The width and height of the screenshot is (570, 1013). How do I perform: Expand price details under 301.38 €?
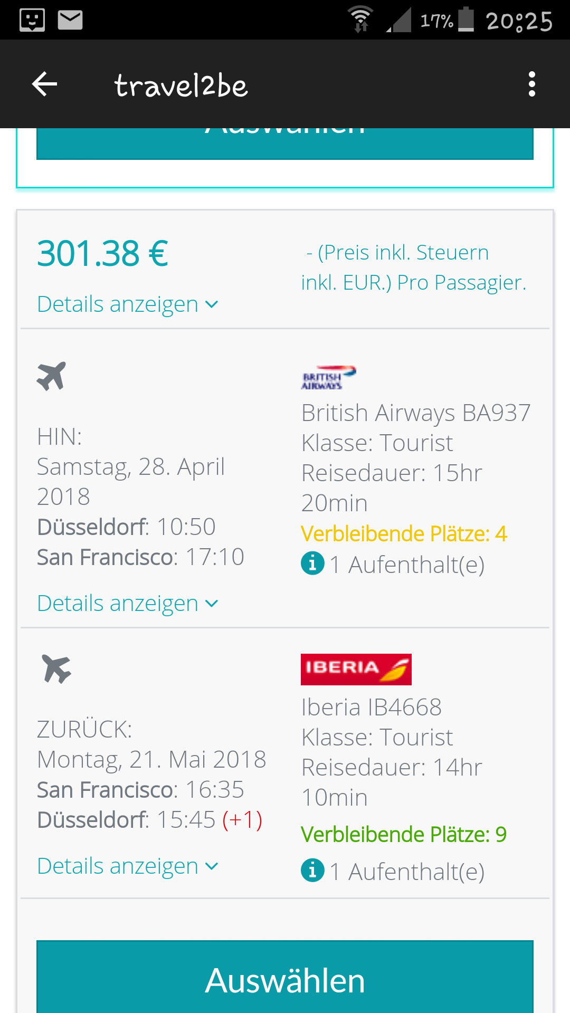127,304
